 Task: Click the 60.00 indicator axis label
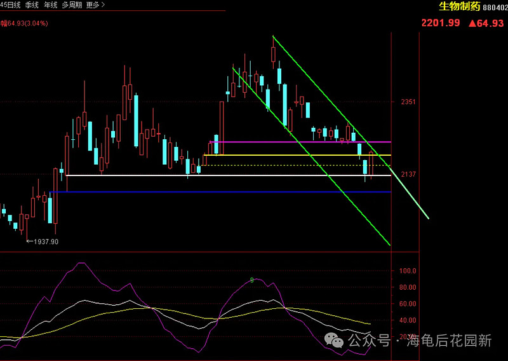click(x=408, y=304)
